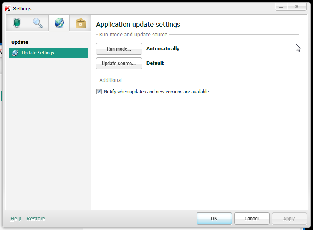Open the Scan magnifier tab
This screenshot has width=313, height=230.
point(38,23)
